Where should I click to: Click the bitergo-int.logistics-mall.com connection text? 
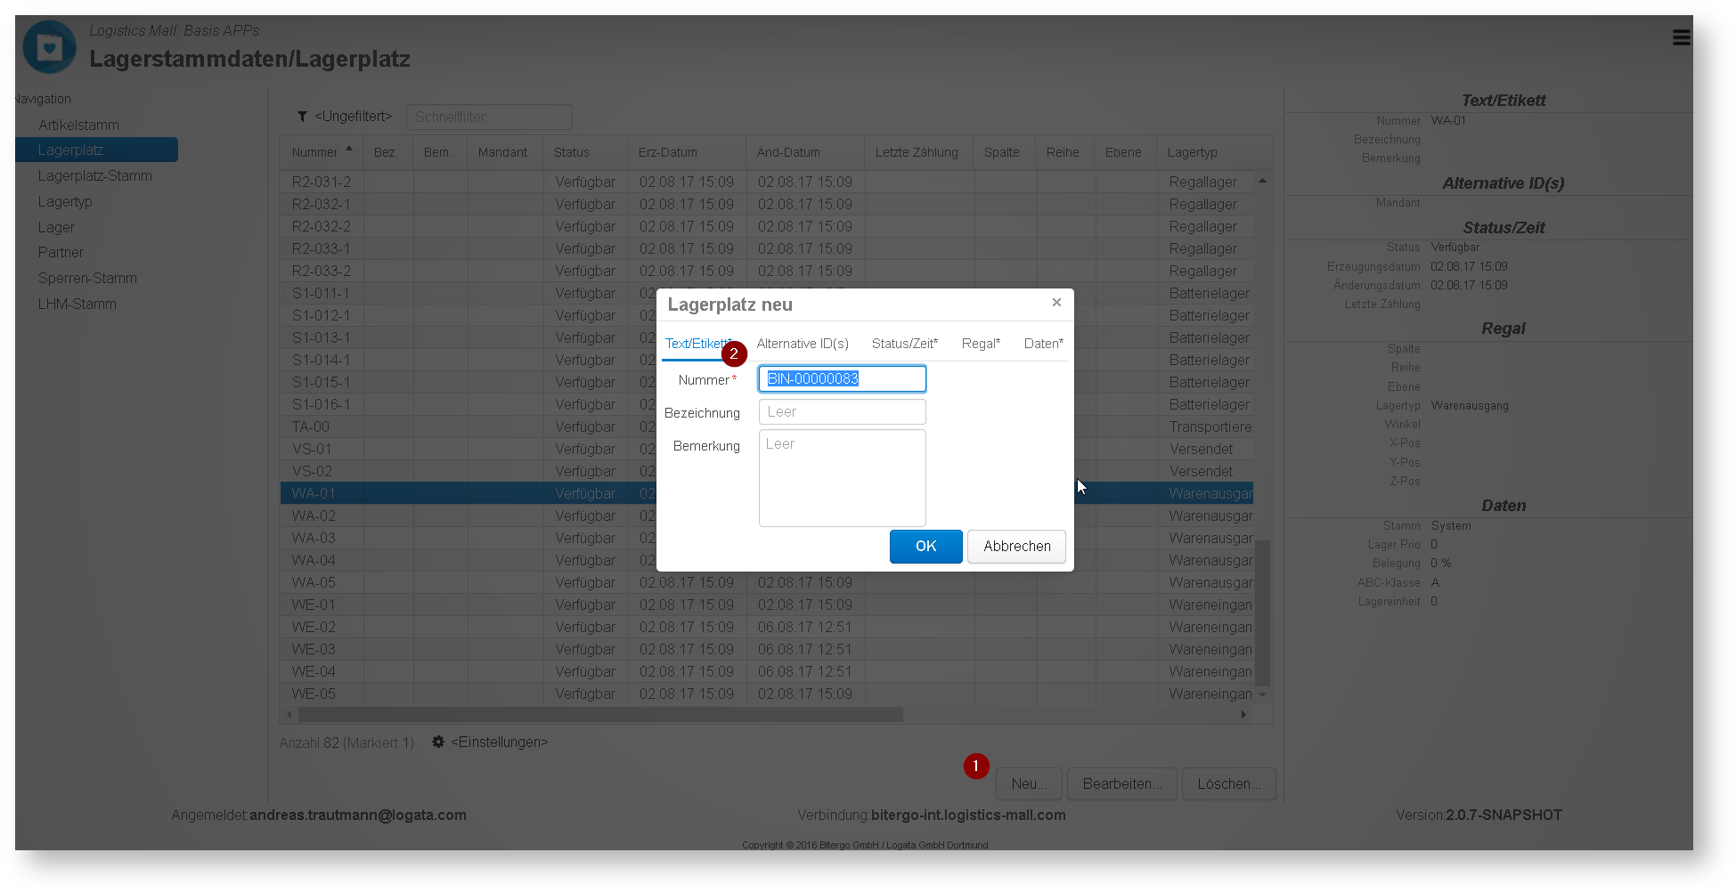tap(968, 816)
